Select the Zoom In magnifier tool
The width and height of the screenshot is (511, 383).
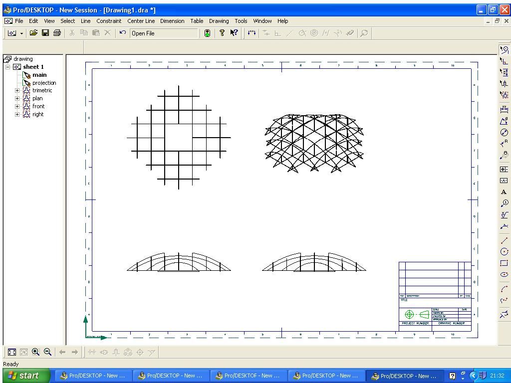[35, 352]
